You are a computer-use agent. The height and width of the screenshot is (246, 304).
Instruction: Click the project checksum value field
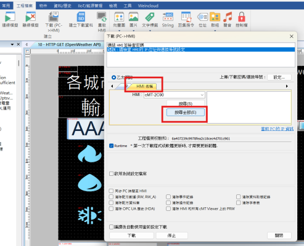[x=231, y=138]
